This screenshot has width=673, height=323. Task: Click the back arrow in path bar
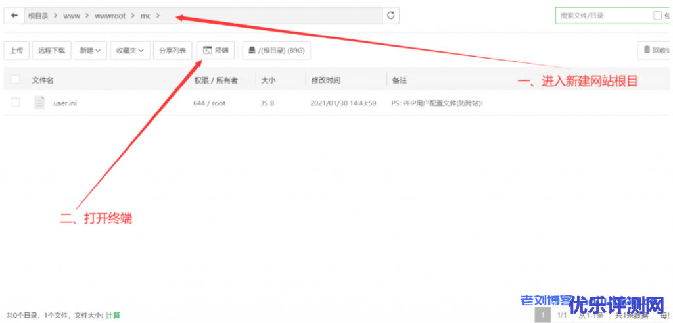tap(14, 16)
